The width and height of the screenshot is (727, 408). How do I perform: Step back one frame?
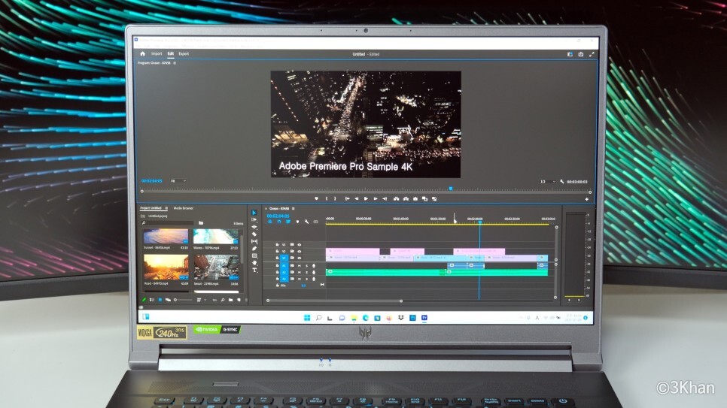pos(357,198)
